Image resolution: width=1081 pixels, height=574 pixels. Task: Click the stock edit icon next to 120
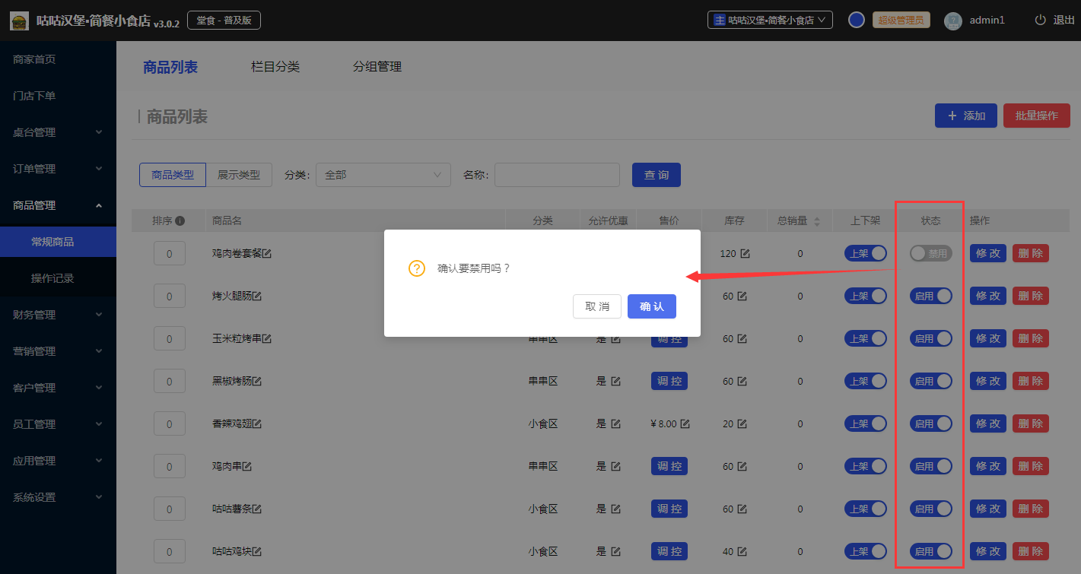745,253
